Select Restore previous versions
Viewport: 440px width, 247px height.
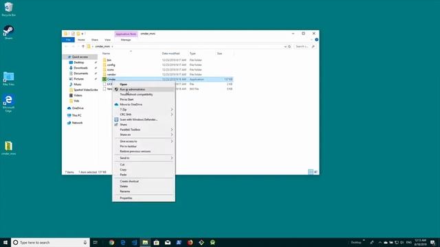click(x=144, y=152)
